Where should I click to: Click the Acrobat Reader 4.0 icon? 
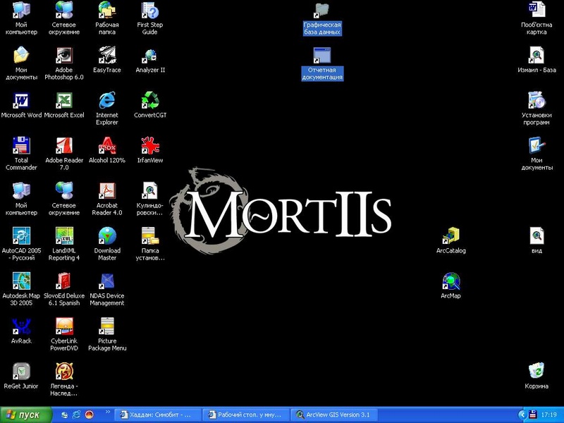[x=107, y=199]
